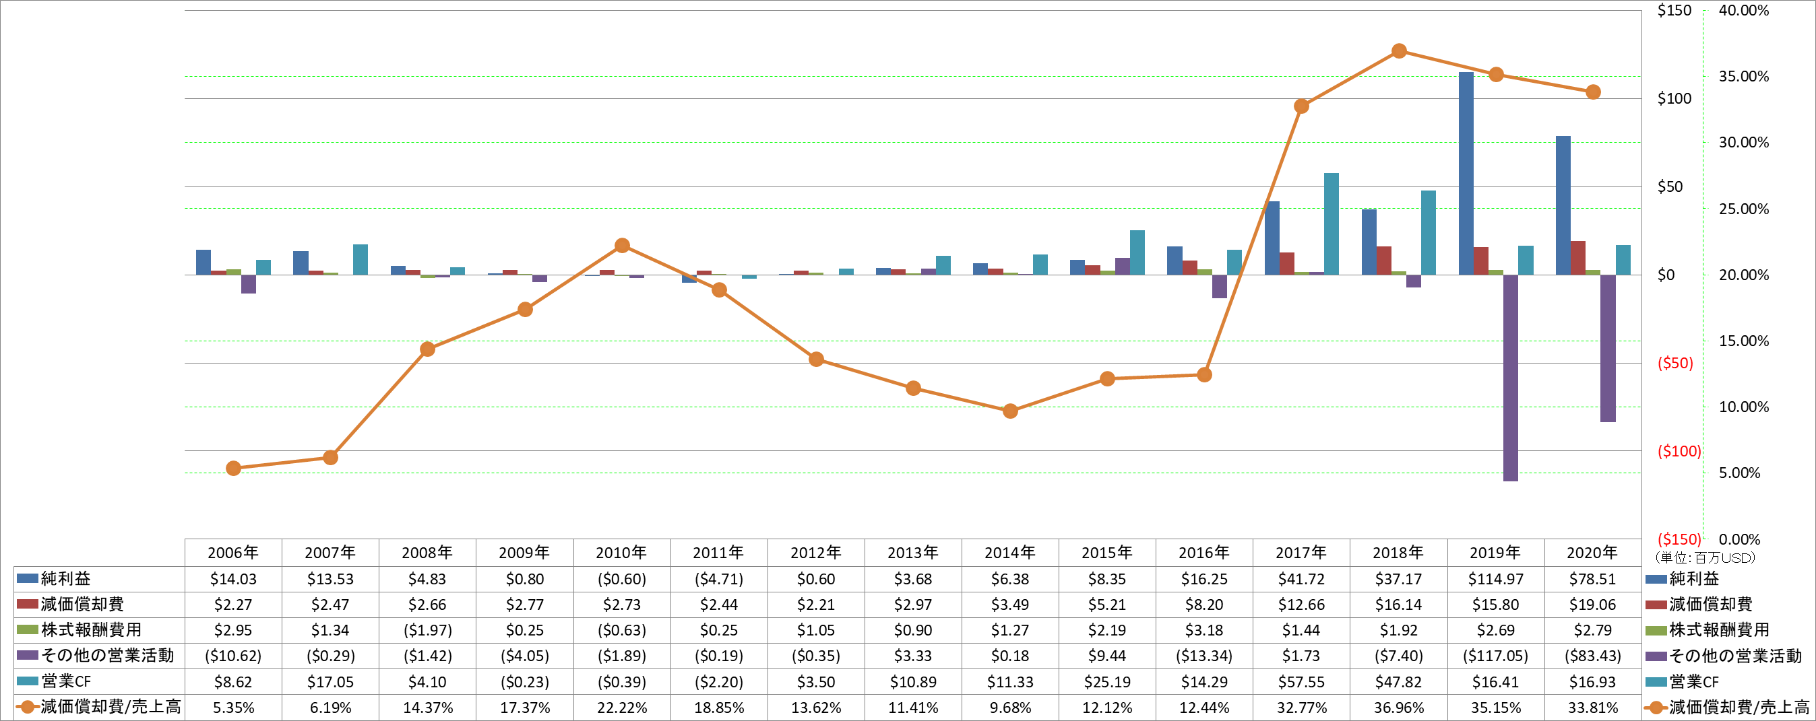
Task: Click the ($2.20) operating CF cell
Action: pos(719,681)
